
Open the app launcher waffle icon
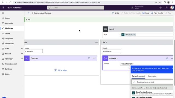[x=3, y=8]
